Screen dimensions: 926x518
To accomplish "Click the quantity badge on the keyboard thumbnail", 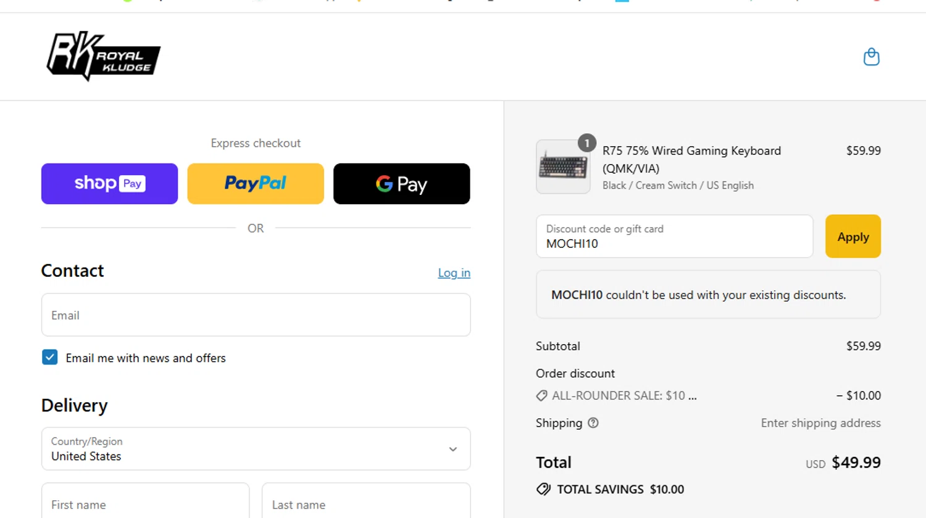I will 586,143.
